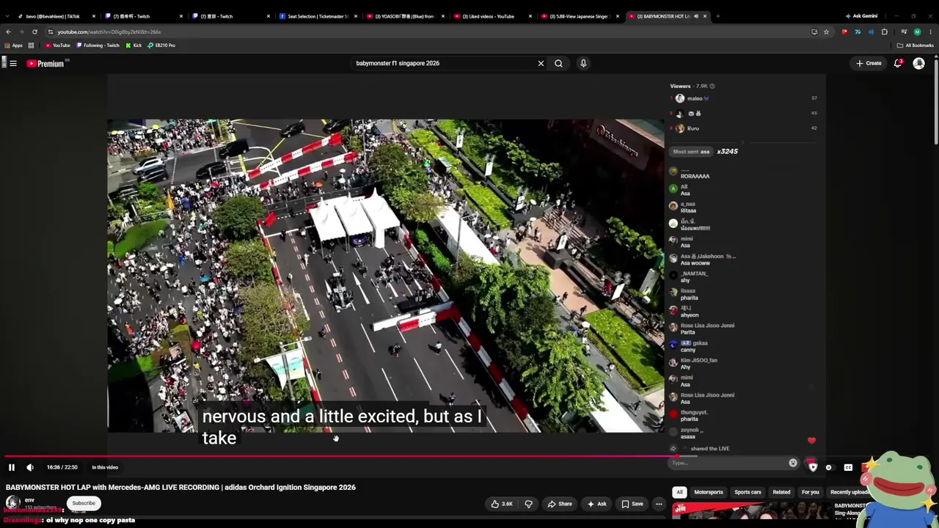Open the YouTube bookmark
This screenshot has height=528, width=939.
tap(58, 45)
